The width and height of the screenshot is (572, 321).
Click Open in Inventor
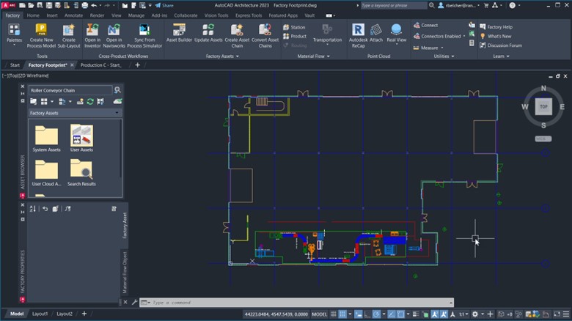click(x=92, y=36)
